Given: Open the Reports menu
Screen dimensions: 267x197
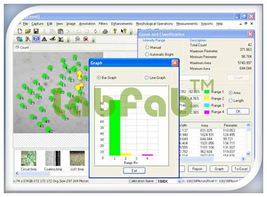Looking at the screenshot, I should [207, 24].
